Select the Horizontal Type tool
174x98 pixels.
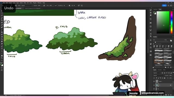click(x=2, y=48)
